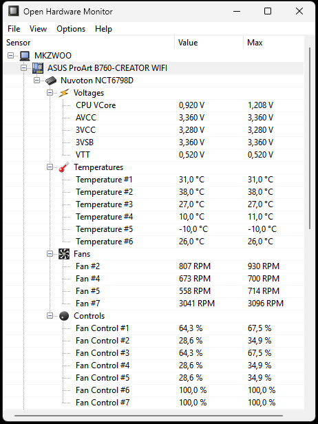
Task: Collapse the Nuvoton NCT6798D node
Action: (36, 81)
